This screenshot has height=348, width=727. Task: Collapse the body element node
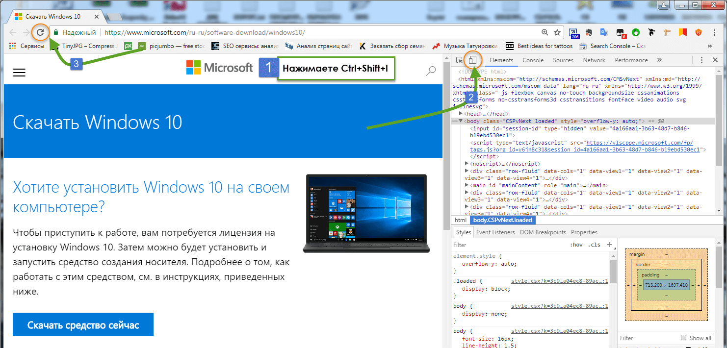[461, 121]
